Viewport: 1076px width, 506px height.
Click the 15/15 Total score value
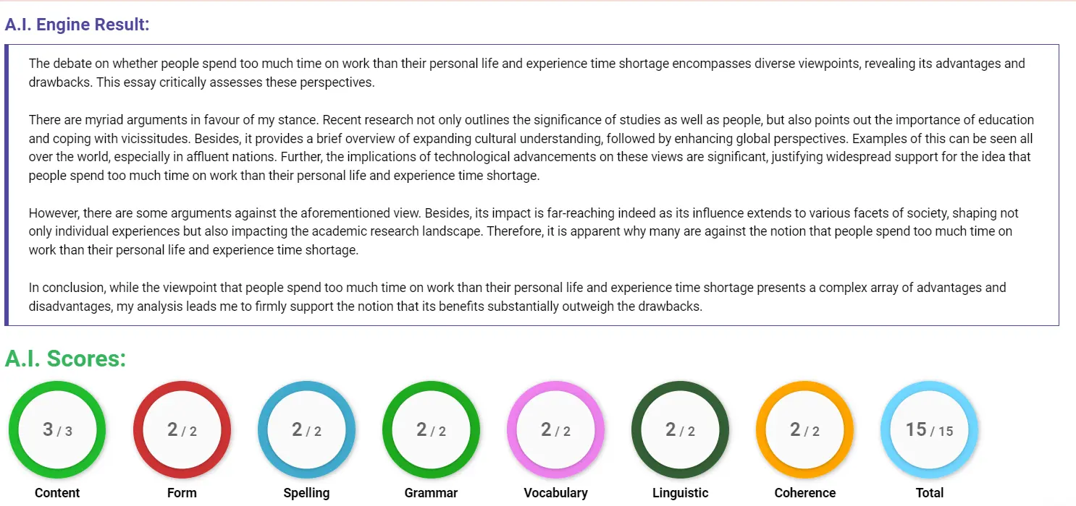coord(929,429)
